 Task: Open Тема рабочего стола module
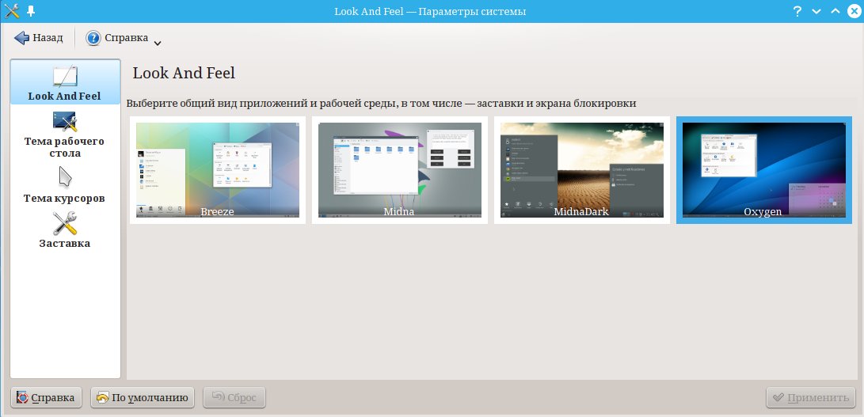(x=65, y=135)
